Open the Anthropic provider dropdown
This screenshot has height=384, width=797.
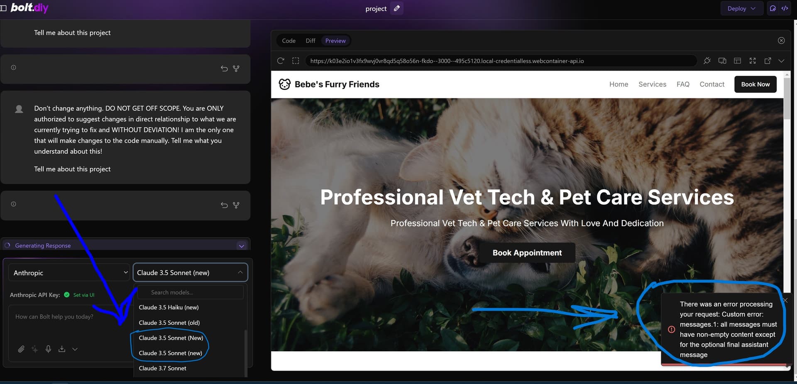tap(69, 273)
